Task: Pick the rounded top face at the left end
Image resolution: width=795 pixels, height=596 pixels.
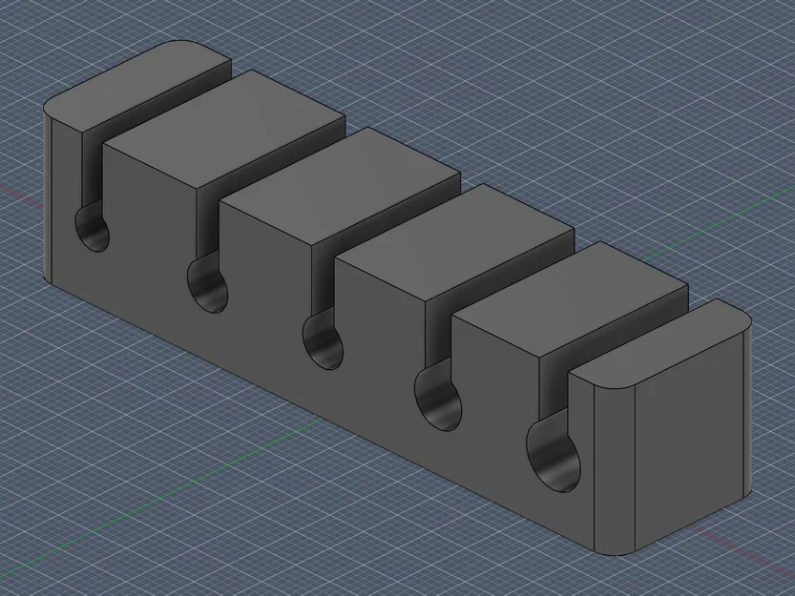Action: (x=137, y=87)
